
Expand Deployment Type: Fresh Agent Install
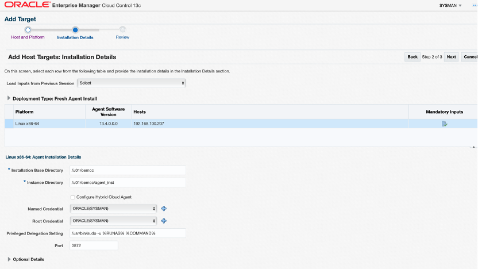pos(9,98)
